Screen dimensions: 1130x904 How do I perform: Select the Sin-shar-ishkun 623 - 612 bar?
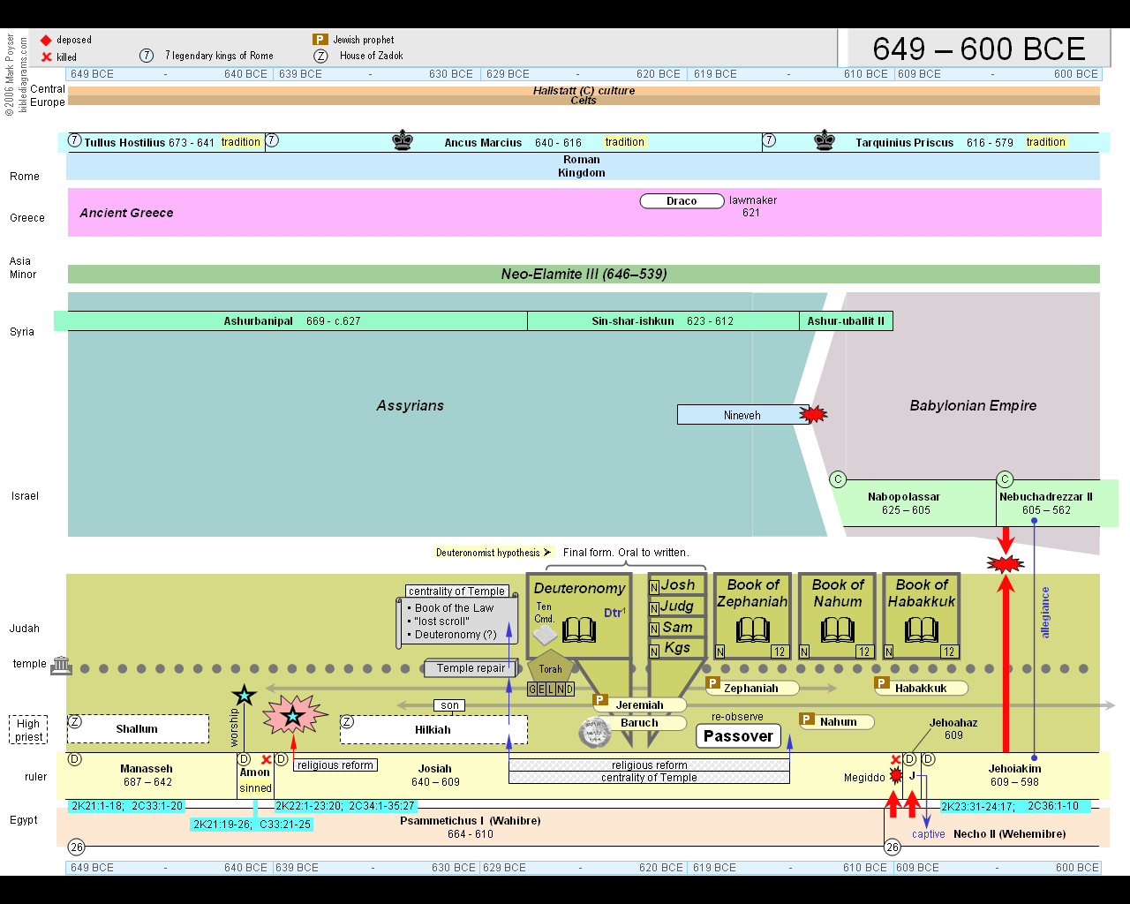(663, 321)
